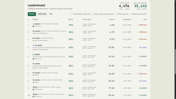
Task: Open the bch-spec link in row 4
Action: [x=143, y=47]
